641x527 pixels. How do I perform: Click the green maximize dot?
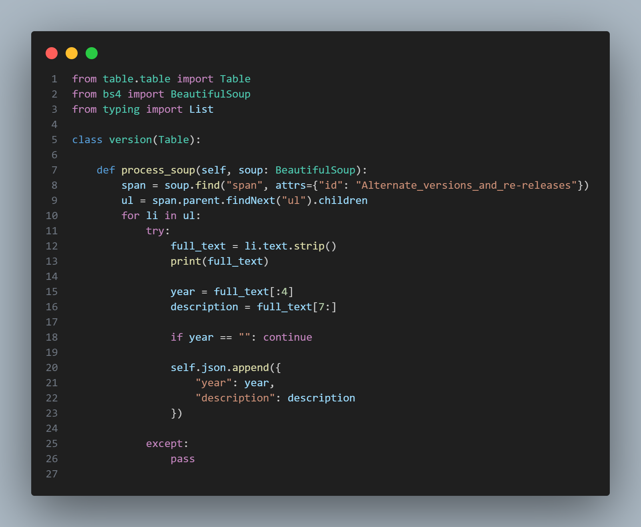[x=92, y=53]
